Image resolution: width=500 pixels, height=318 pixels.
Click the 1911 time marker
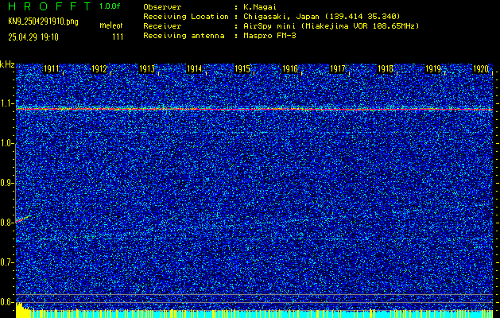click(52, 69)
